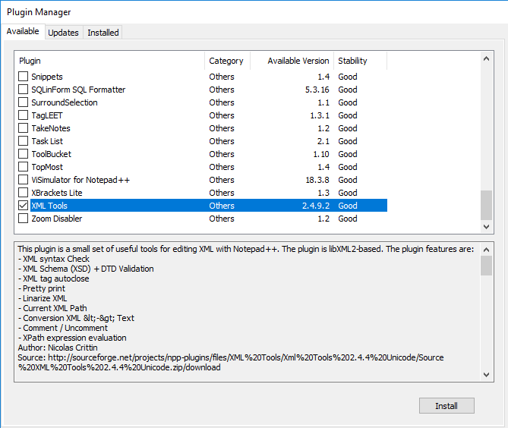Select the TakeNotes plugin name

point(51,128)
